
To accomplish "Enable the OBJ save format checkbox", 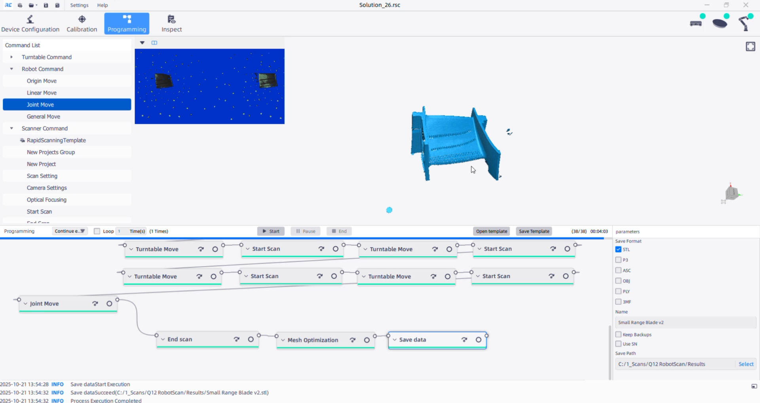I will [x=618, y=281].
